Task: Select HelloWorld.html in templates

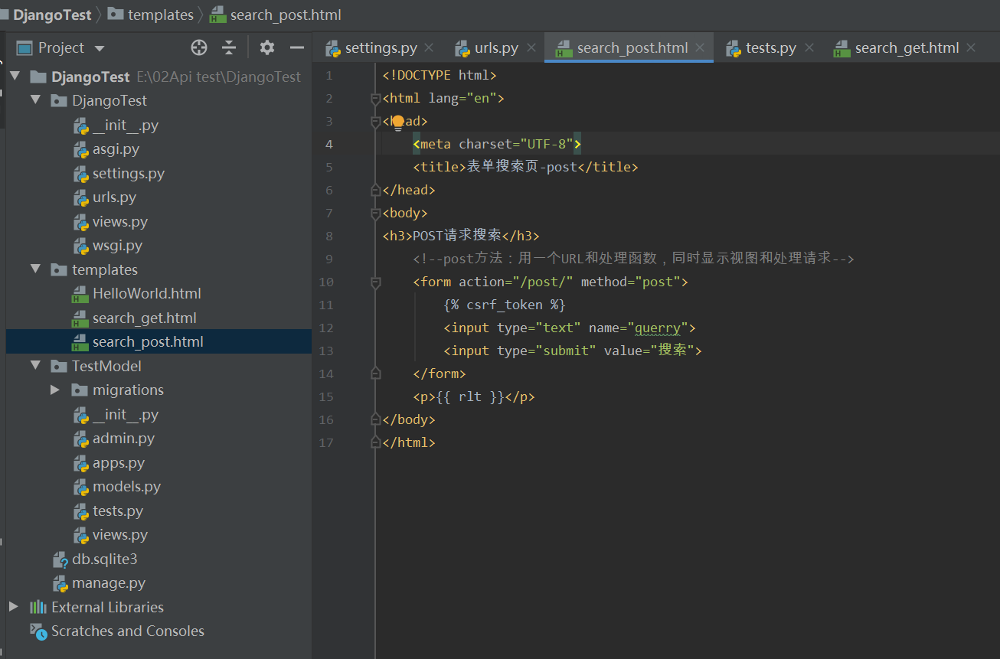Action: 147,293
